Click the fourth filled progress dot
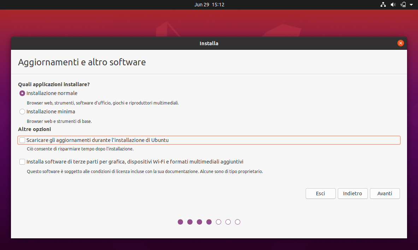 [x=209, y=222]
